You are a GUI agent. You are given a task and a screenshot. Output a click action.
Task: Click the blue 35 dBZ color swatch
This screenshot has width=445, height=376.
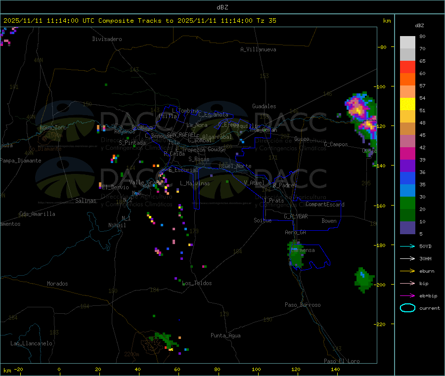407,178
